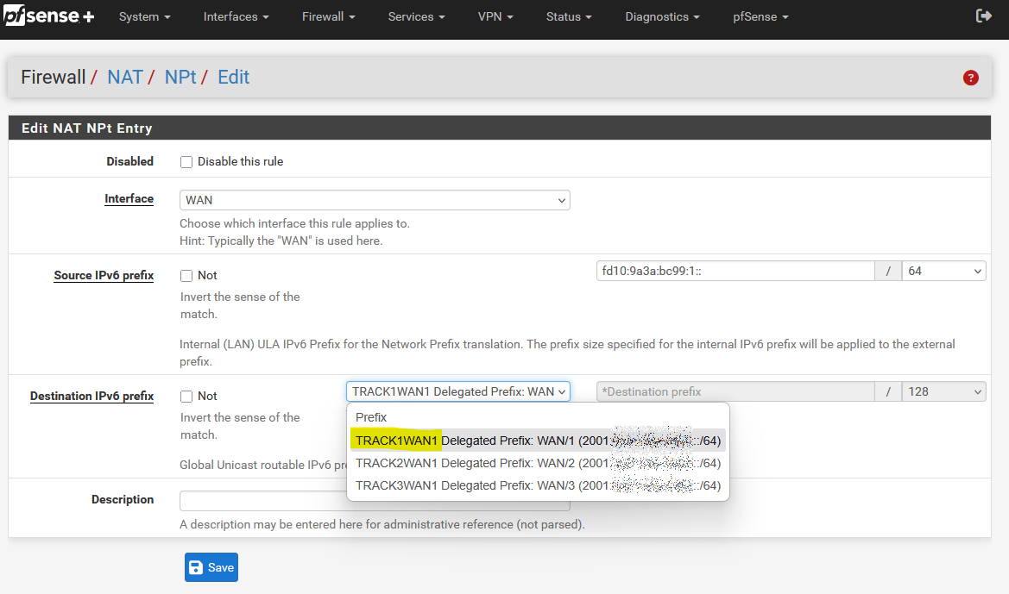Viewport: 1009px width, 594px height.
Task: Check the Source IPv6 prefix Not box
Action: click(x=186, y=276)
